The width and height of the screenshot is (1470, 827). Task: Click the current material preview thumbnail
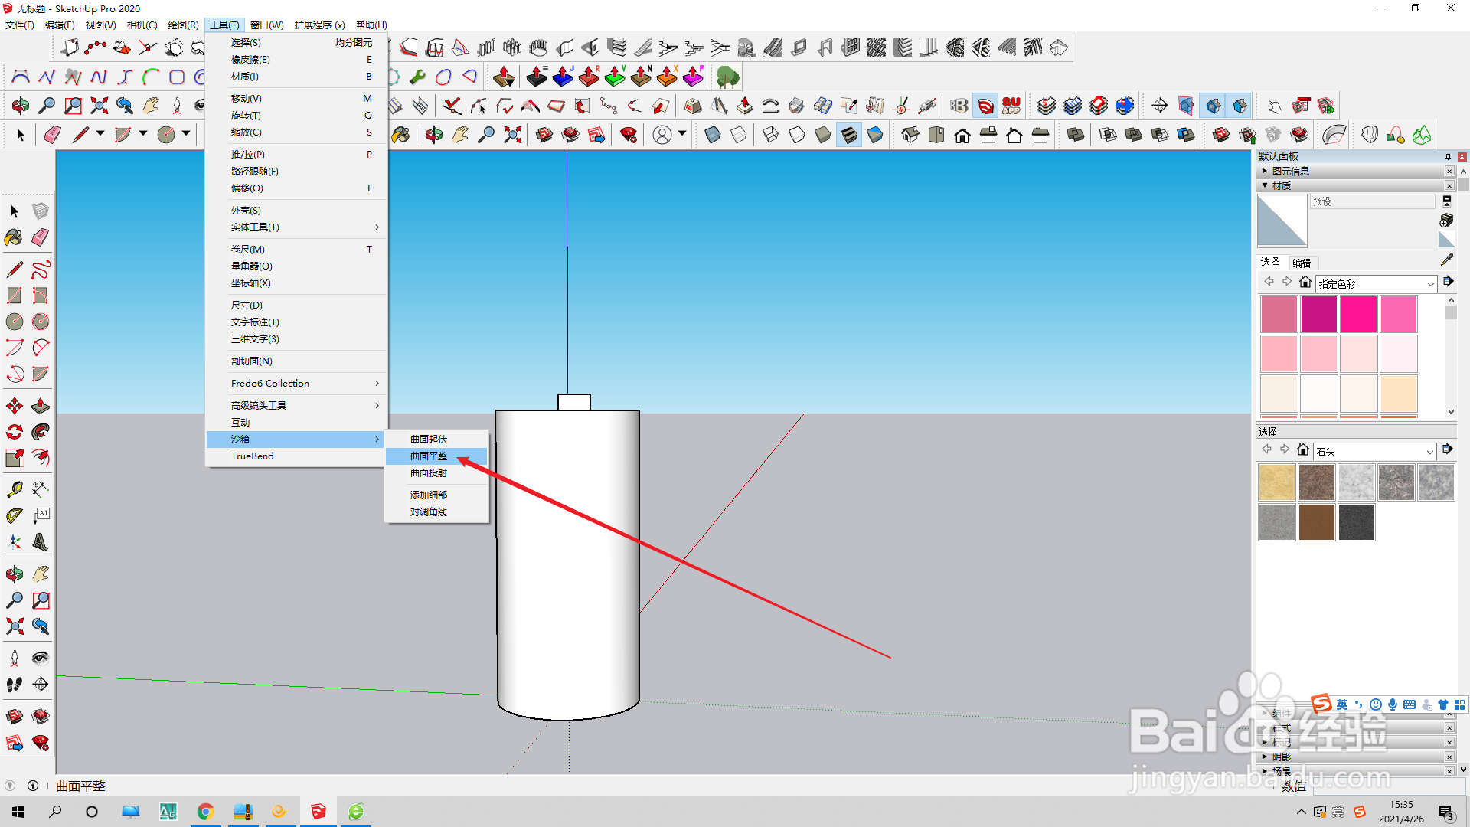click(1282, 221)
